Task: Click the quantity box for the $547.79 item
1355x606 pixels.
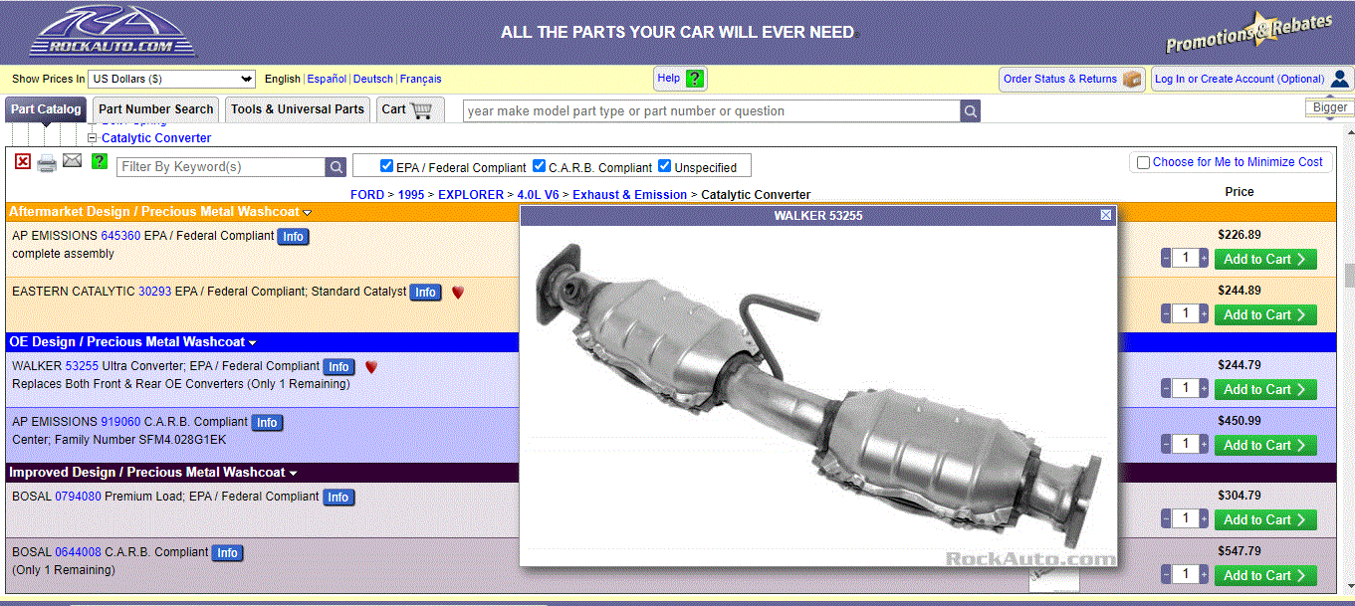Action: tap(1185, 575)
